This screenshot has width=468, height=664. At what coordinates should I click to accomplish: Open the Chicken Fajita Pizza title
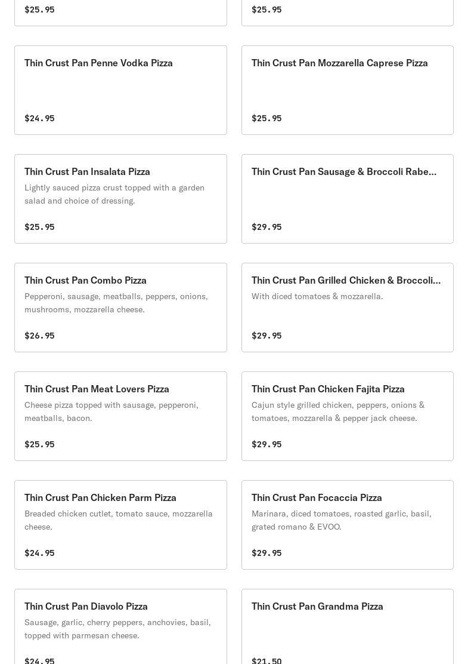tap(328, 389)
